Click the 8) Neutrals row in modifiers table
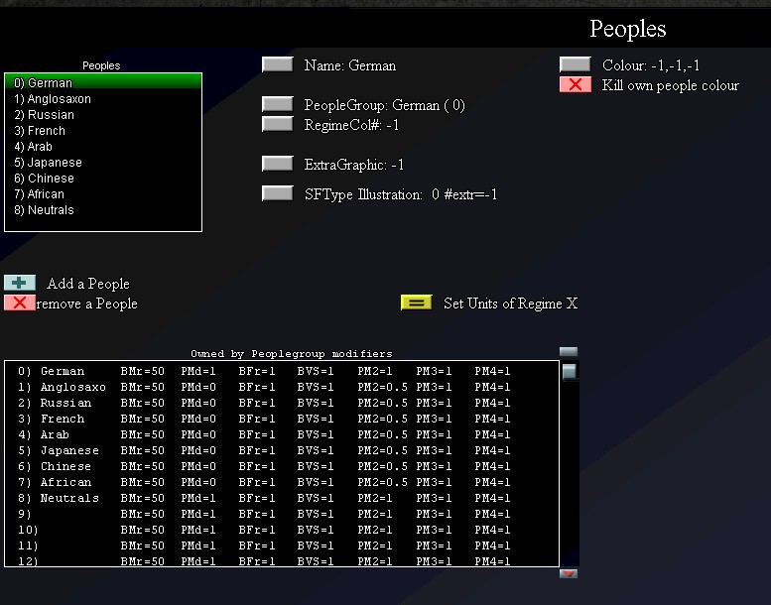The height and width of the screenshot is (605, 771). click(x=282, y=498)
